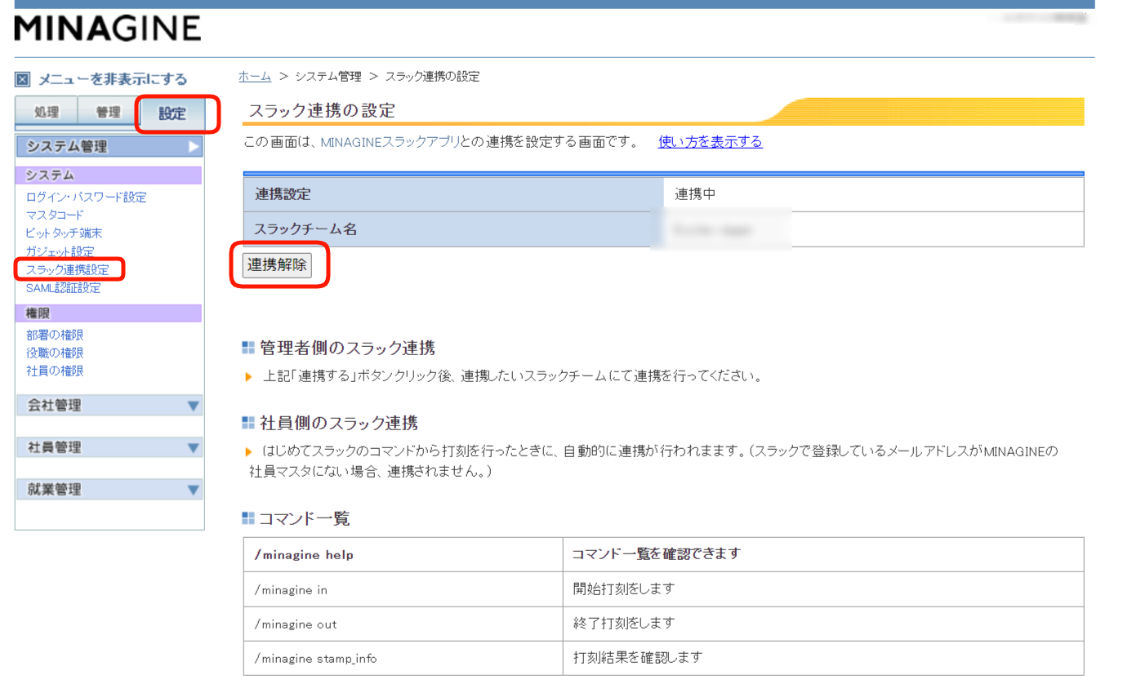The image size is (1123, 693).
Task: Click the 権限 section header
Action: click(x=109, y=313)
